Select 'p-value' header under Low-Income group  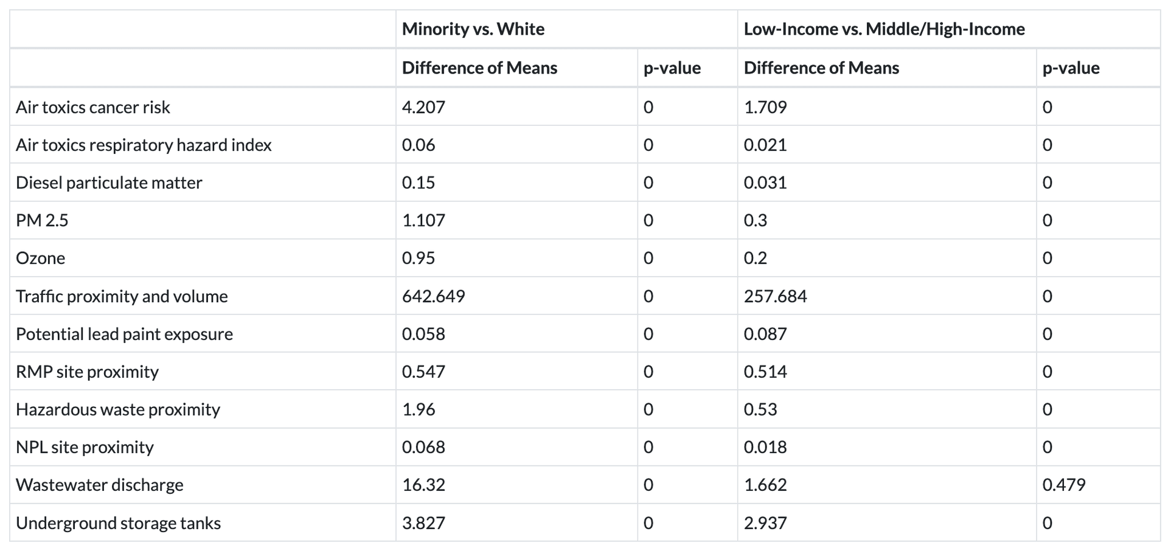click(1071, 68)
